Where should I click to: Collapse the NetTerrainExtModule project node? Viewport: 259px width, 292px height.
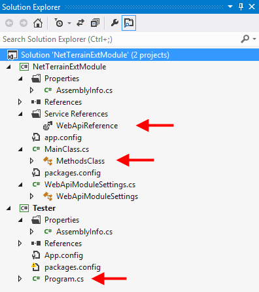click(x=9, y=67)
